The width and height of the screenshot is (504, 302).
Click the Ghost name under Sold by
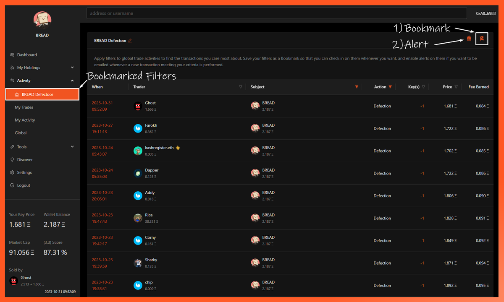point(26,278)
